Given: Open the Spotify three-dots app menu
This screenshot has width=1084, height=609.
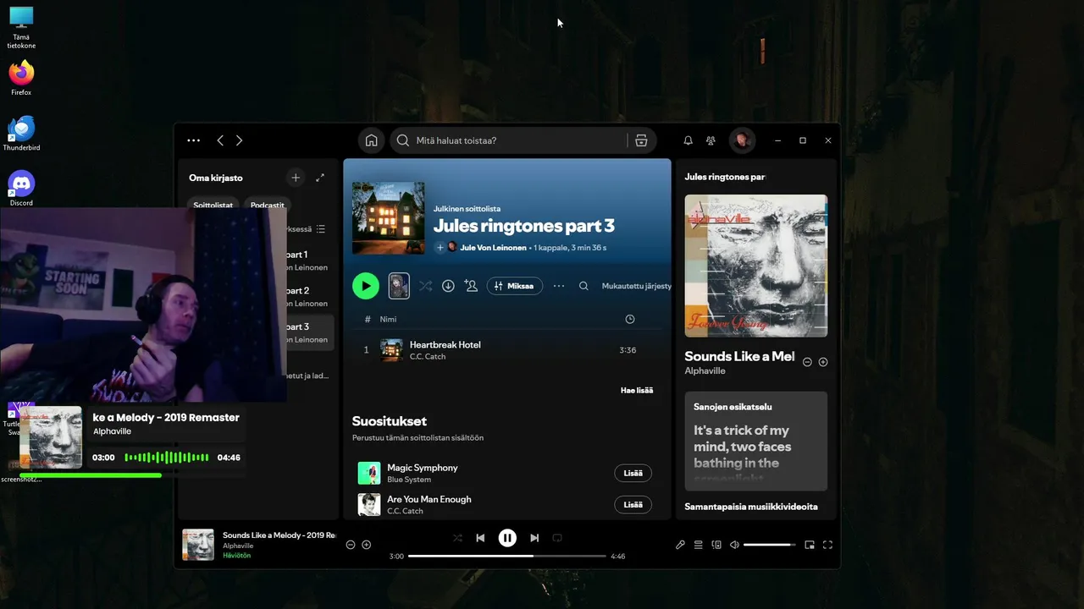Looking at the screenshot, I should 193,140.
